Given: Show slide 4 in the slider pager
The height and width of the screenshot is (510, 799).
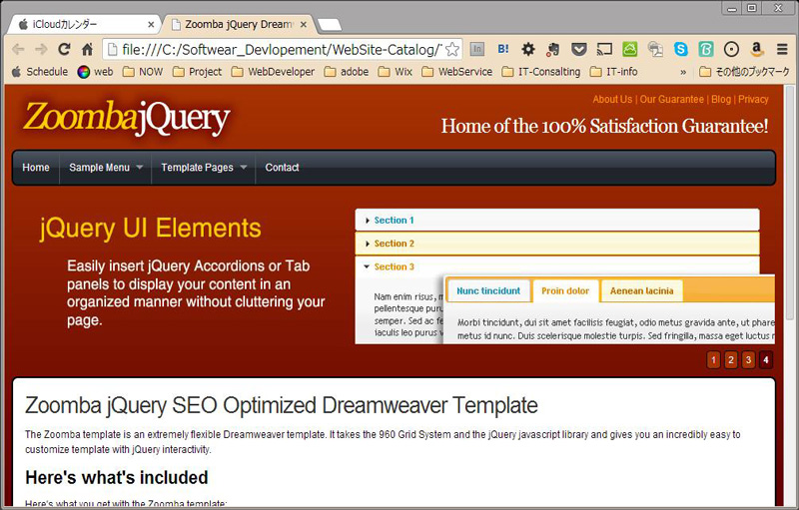Looking at the screenshot, I should (765, 360).
